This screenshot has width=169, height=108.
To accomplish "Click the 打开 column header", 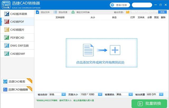I will point(133,17).
